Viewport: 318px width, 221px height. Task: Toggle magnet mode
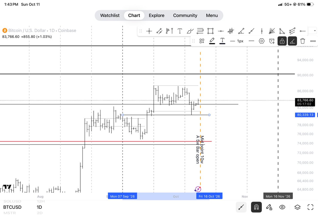[256, 207]
